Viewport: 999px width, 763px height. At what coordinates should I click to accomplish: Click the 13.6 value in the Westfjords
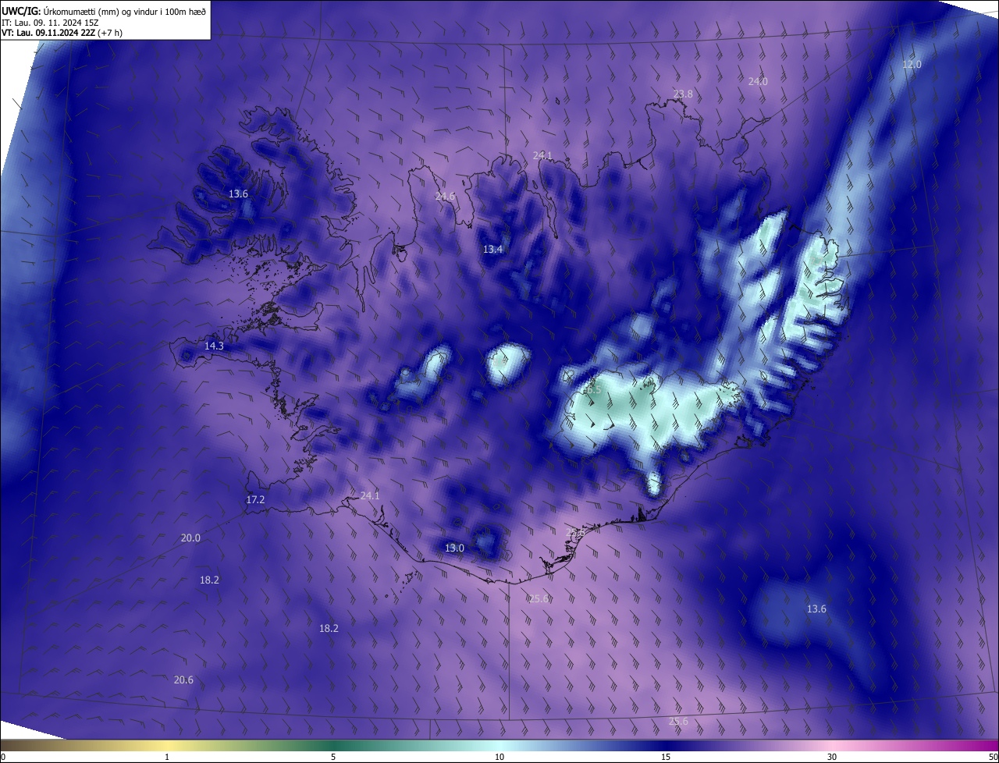[238, 193]
